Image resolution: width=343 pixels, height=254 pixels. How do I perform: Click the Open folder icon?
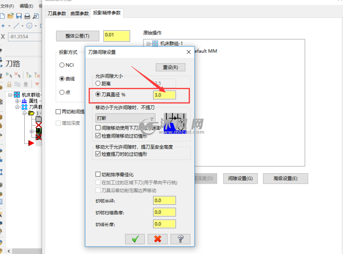click(x=10, y=16)
